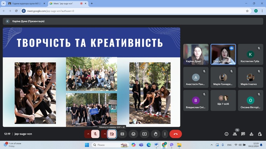Turn on the camera button
Image resolution: width=266 pixels, height=149 pixels.
[x=112, y=134]
